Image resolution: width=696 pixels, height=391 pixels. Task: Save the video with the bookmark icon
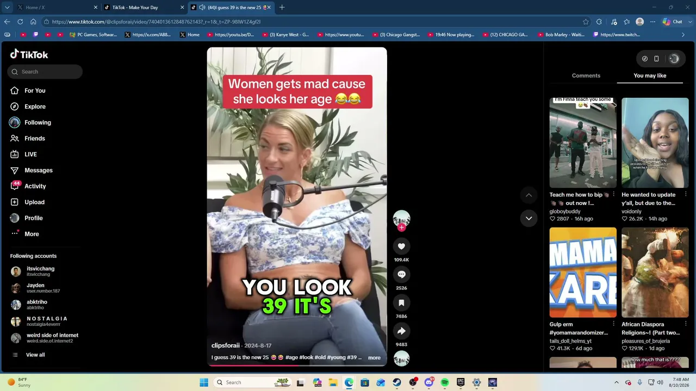(401, 302)
